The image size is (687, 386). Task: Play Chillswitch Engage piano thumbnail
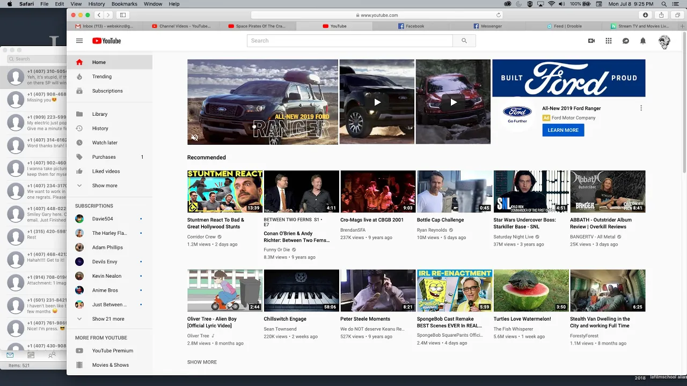tap(301, 291)
